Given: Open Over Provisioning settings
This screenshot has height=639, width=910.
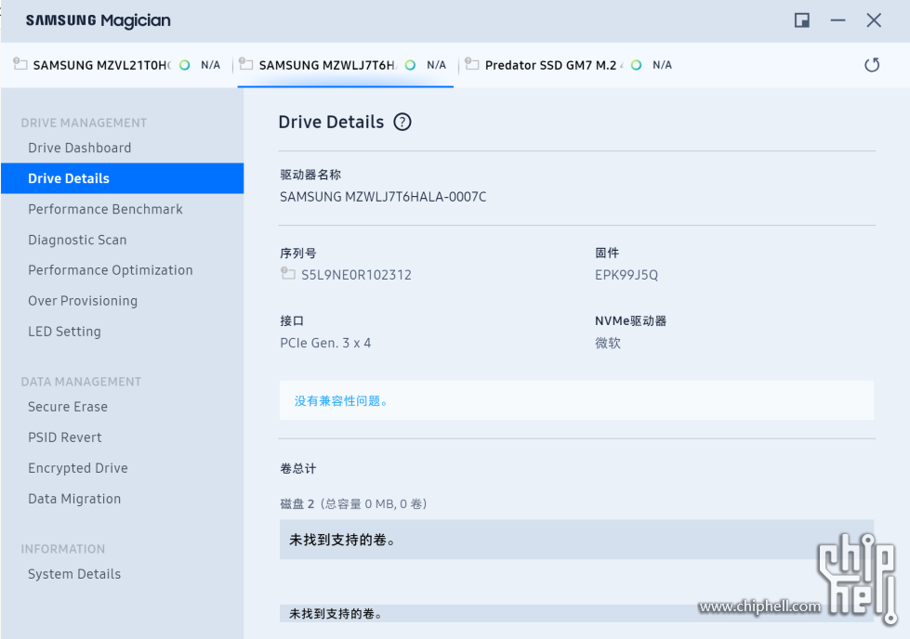Looking at the screenshot, I should [83, 301].
